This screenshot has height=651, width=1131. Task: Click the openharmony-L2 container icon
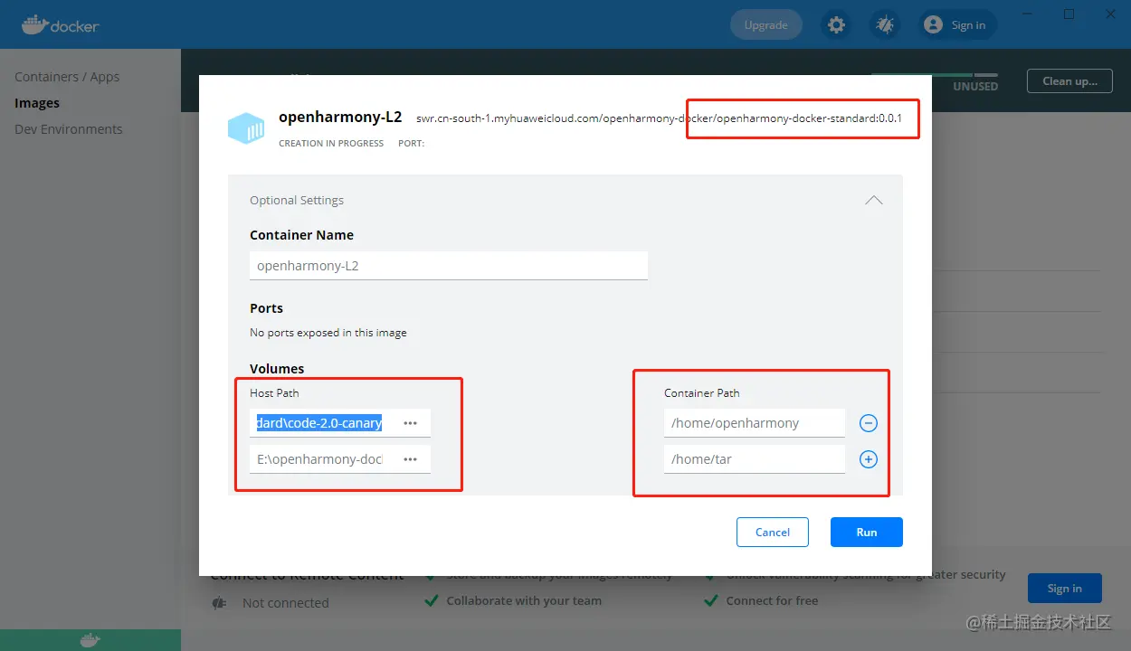[x=246, y=128]
